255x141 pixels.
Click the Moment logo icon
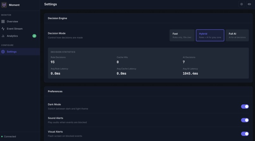click(x=4, y=5)
